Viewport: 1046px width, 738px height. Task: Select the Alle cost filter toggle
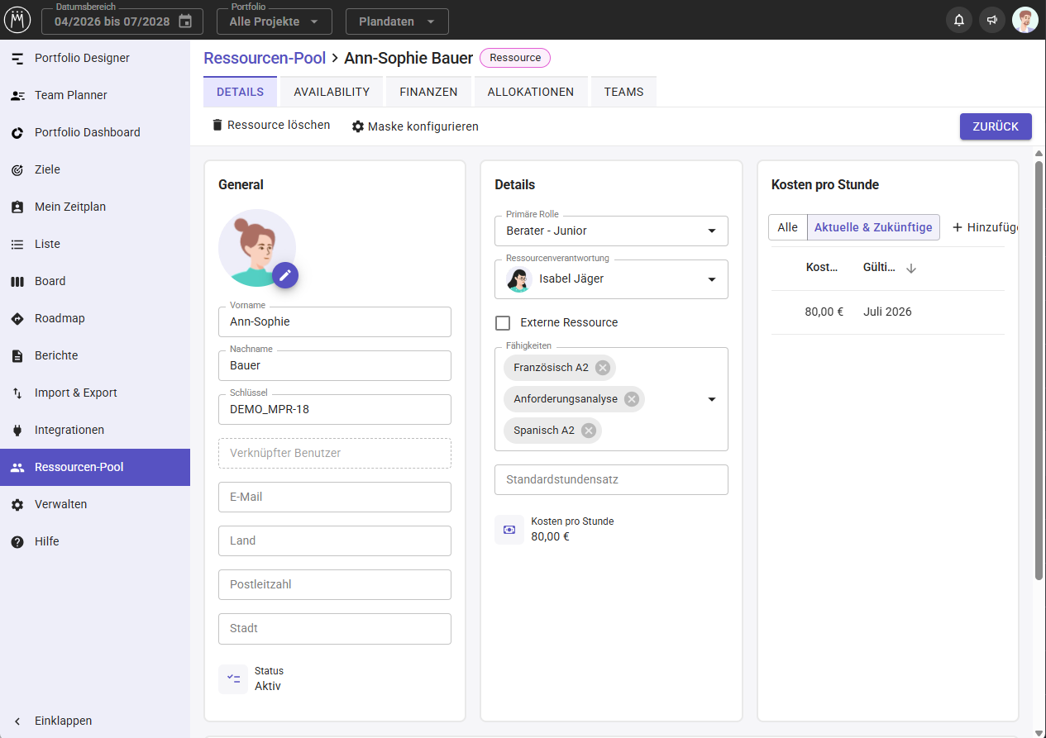tap(788, 227)
